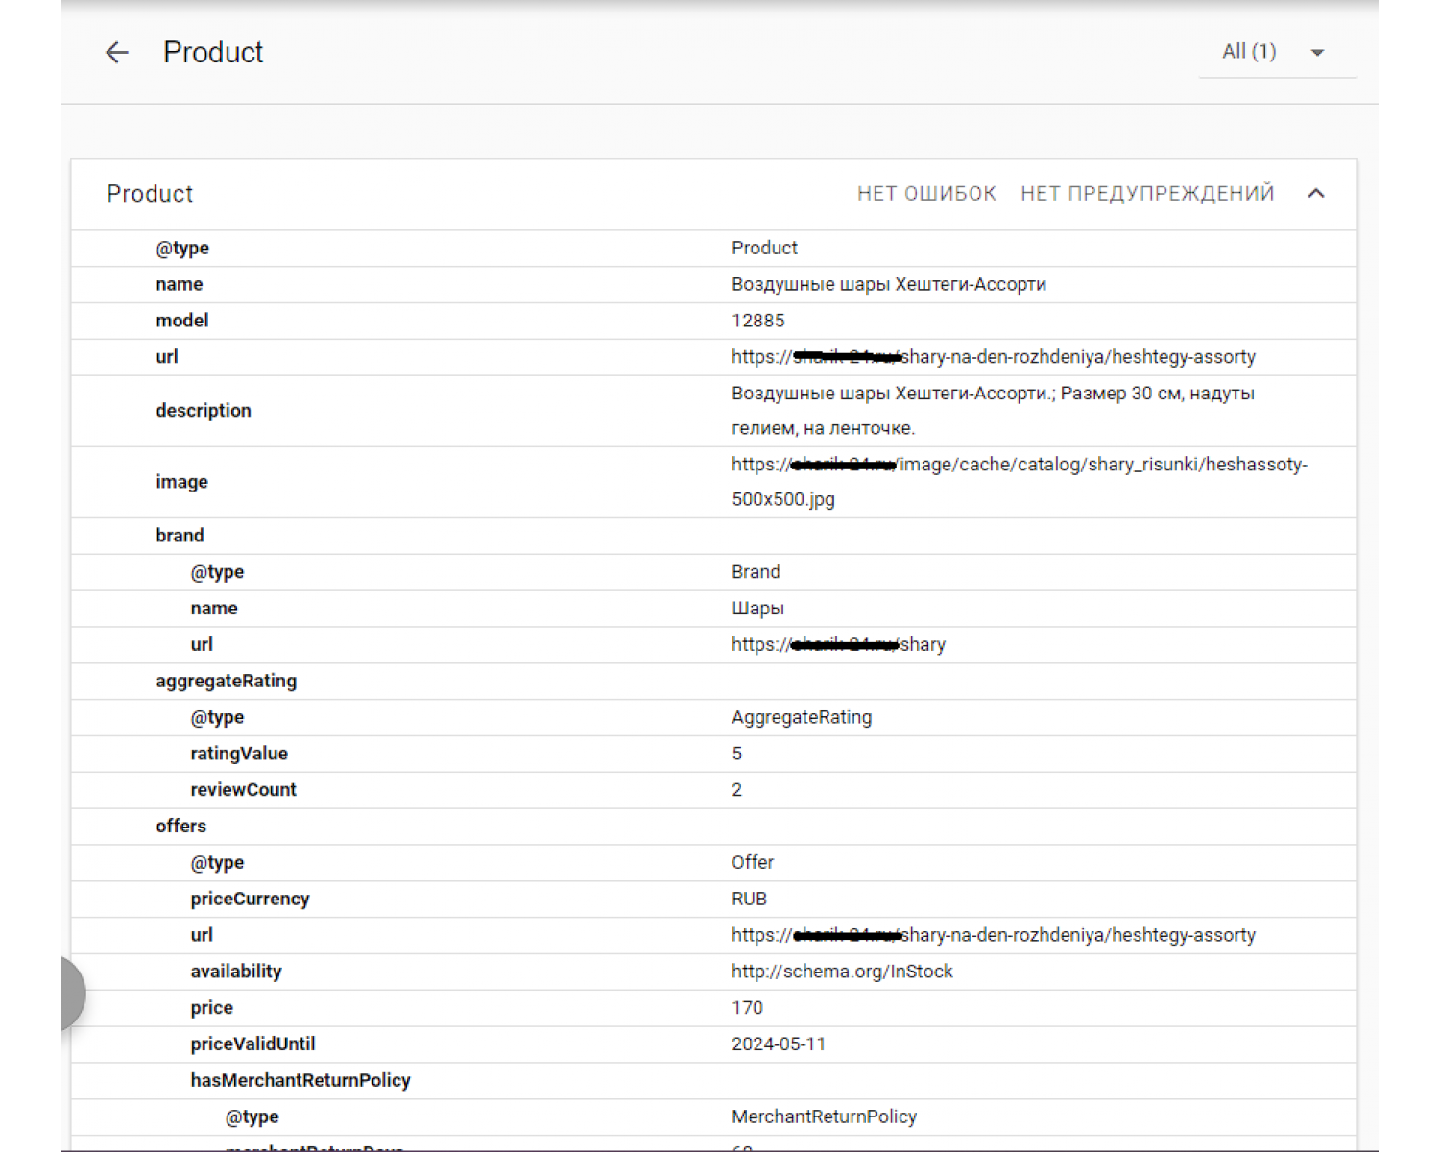Select the Product heading title

coord(213,53)
